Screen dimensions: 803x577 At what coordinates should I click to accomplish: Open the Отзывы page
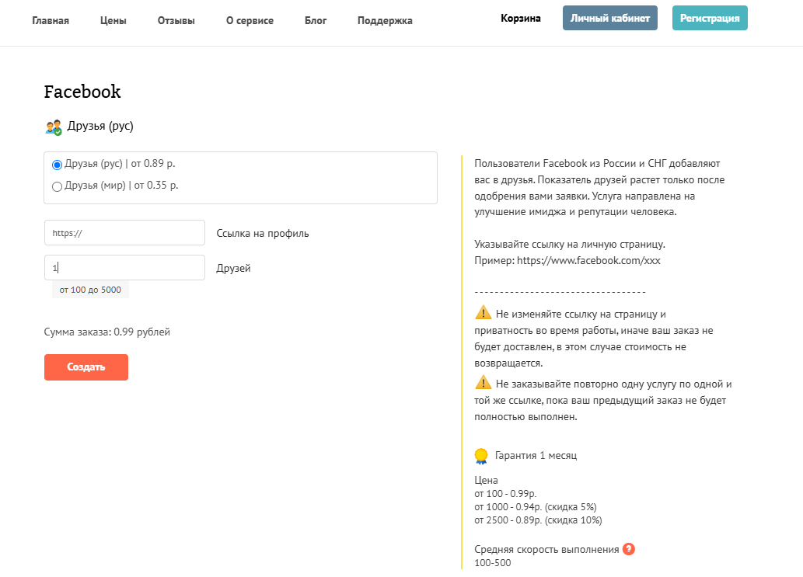176,20
